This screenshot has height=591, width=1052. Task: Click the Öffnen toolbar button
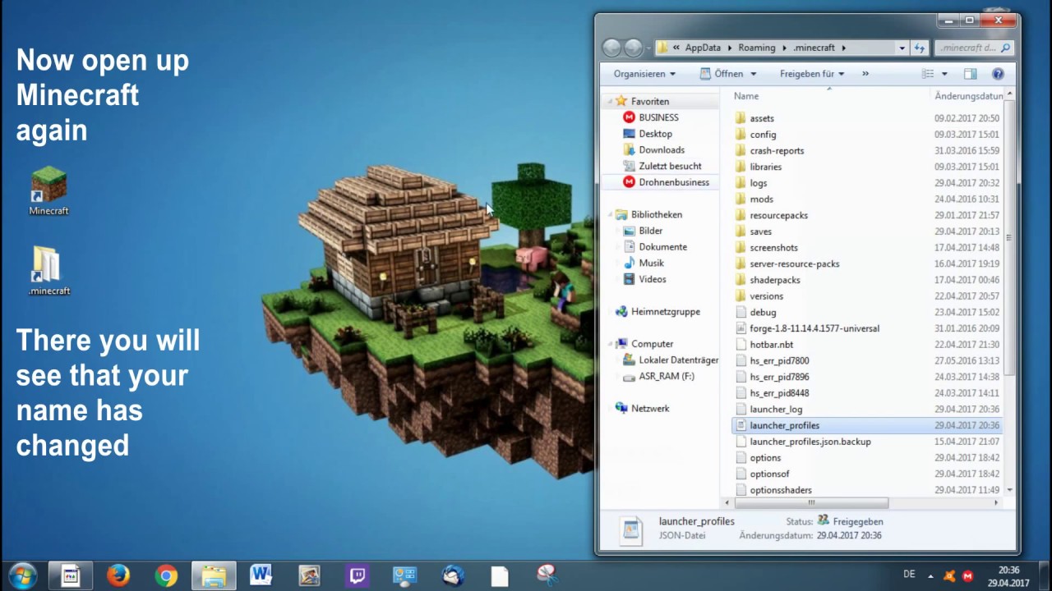tap(721, 74)
